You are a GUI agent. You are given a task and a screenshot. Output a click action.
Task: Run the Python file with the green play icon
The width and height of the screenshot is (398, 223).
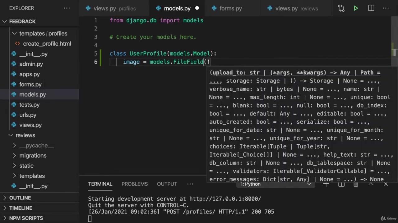pos(356,8)
